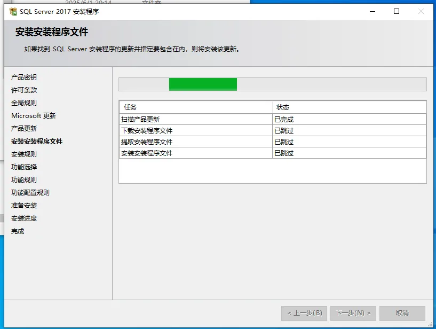
Task: Select the 提取安装程序文件 task row
Action: [x=273, y=142]
